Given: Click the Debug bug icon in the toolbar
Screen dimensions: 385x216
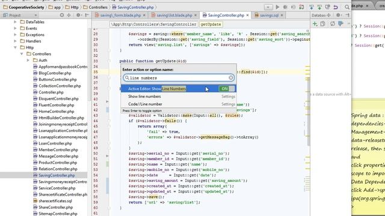Looking at the screenshot, I should 285,7.
